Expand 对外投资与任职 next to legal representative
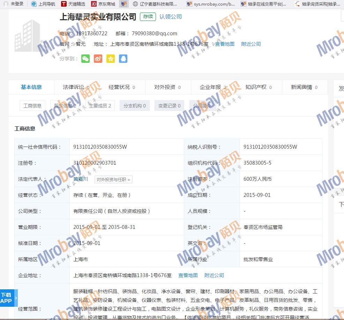 113,179
